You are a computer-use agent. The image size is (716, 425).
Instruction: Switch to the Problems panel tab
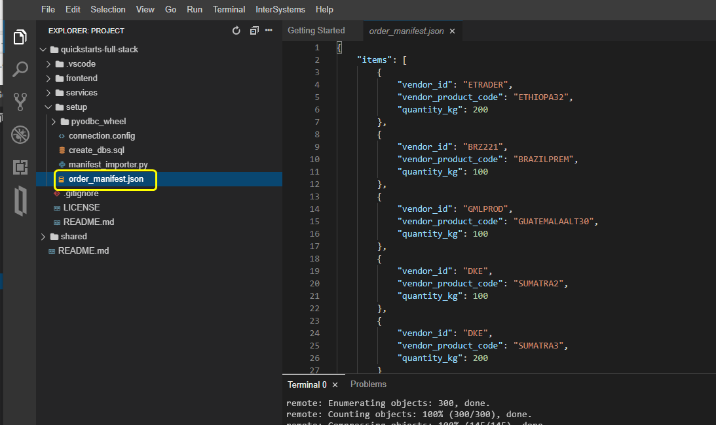368,384
